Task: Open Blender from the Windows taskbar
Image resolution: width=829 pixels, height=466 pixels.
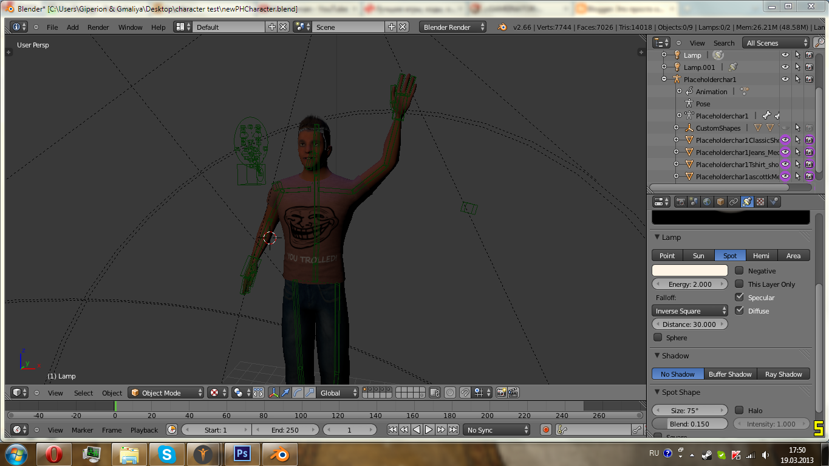Action: click(x=280, y=454)
